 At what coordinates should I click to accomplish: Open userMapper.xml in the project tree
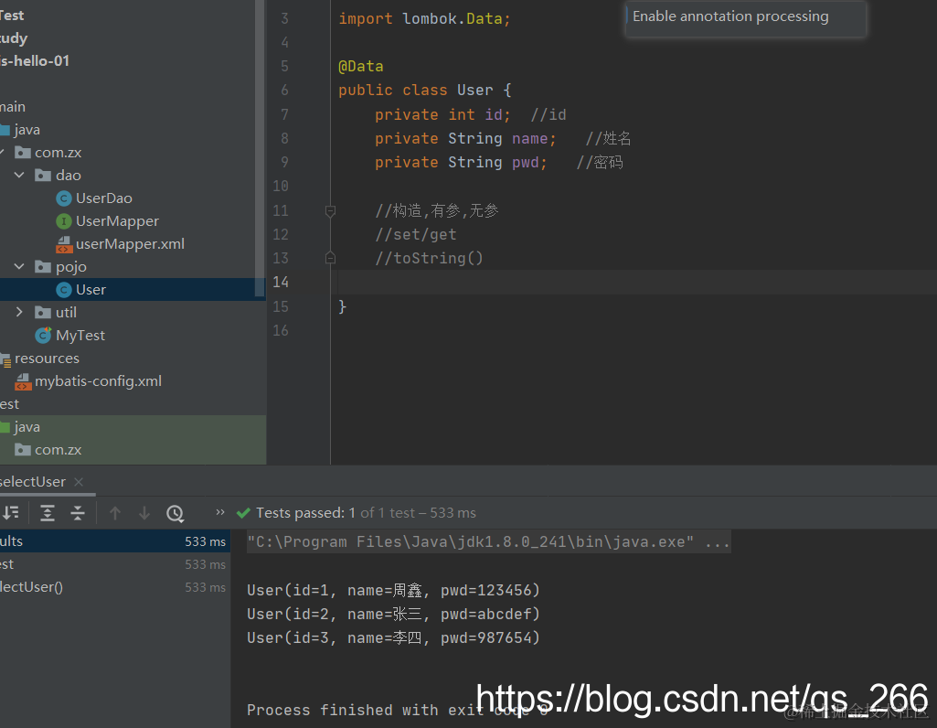pyautogui.click(x=130, y=244)
